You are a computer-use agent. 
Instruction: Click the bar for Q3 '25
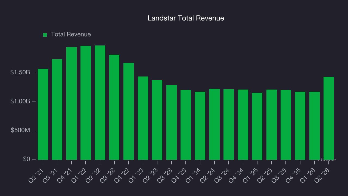(x=286, y=125)
